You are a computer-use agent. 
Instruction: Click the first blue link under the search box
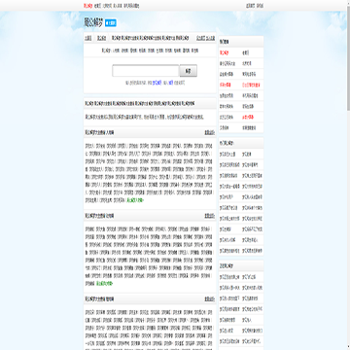[x=157, y=83]
